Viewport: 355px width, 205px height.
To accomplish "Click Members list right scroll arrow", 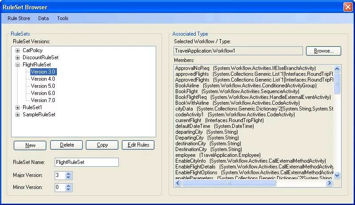I will pyautogui.click(x=330, y=183).
